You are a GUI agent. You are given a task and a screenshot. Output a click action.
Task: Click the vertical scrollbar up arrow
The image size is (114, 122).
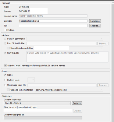pyautogui.click(x=113, y=2)
